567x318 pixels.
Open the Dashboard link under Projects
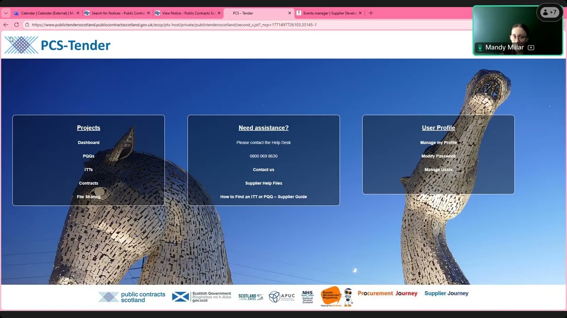[x=89, y=143]
